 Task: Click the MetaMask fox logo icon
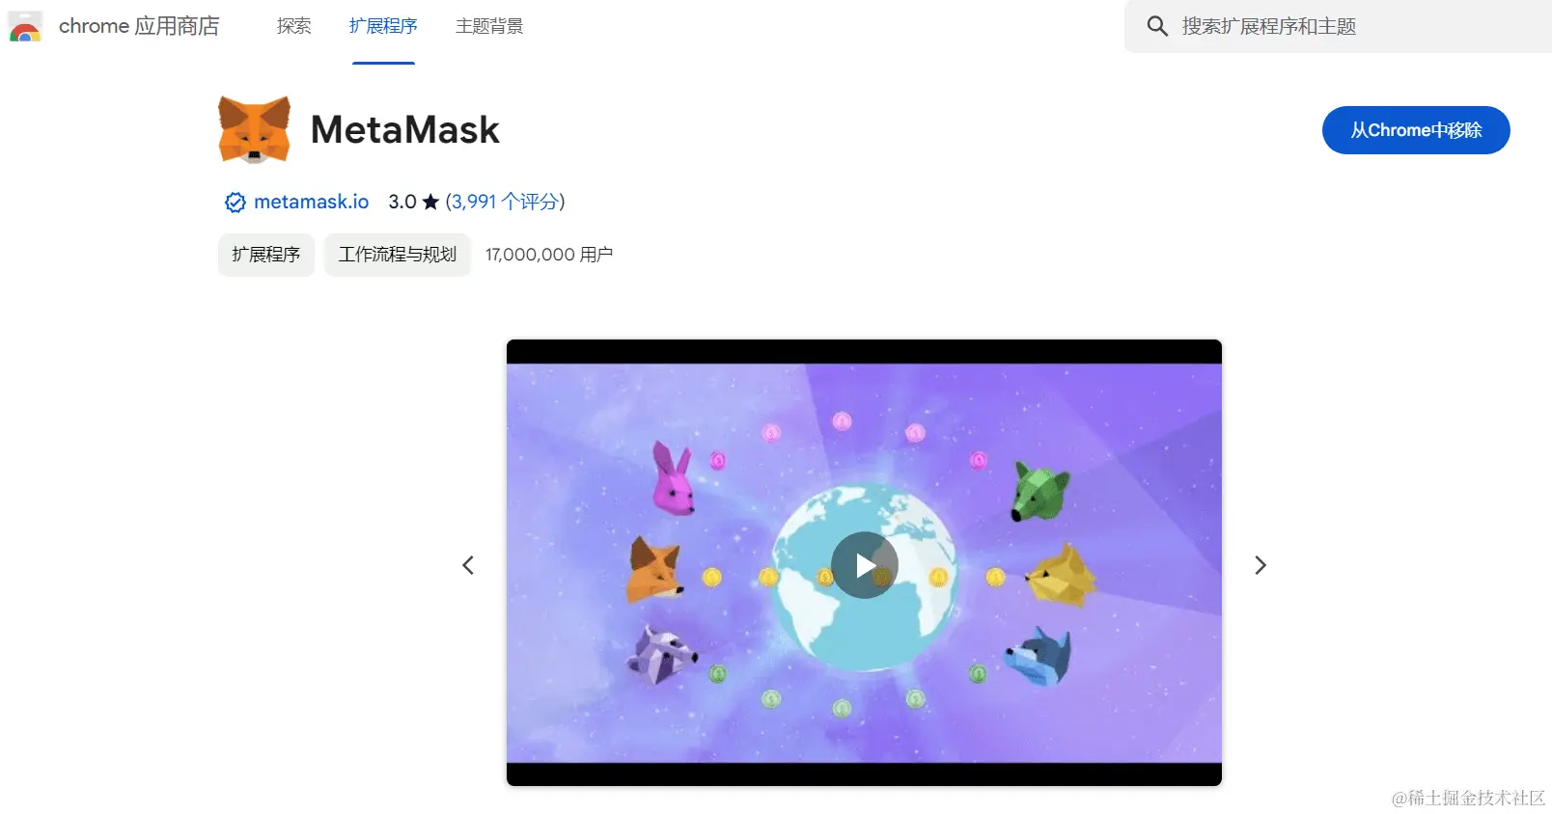[254, 129]
